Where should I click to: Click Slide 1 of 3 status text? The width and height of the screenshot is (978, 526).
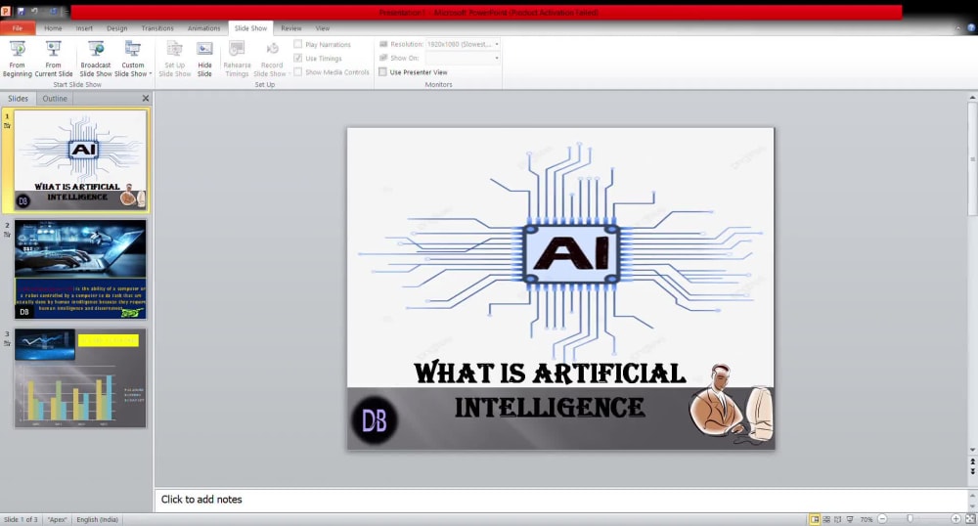[21, 519]
